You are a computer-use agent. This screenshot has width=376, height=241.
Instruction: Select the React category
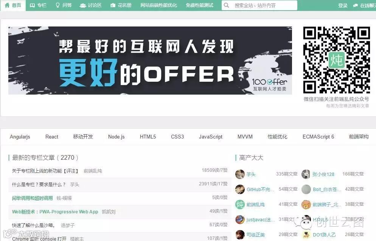(52, 137)
